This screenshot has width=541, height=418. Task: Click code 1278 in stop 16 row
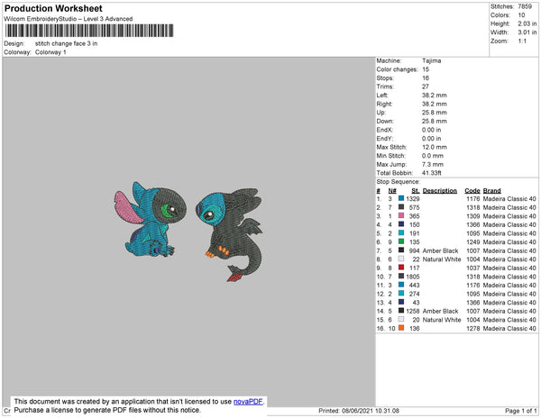pyautogui.click(x=473, y=329)
